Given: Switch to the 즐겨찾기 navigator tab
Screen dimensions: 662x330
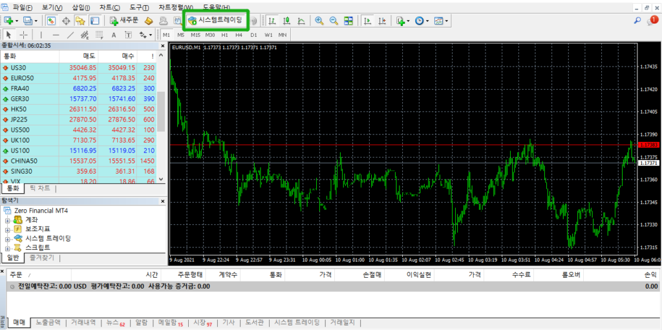Looking at the screenshot, I should [42, 257].
